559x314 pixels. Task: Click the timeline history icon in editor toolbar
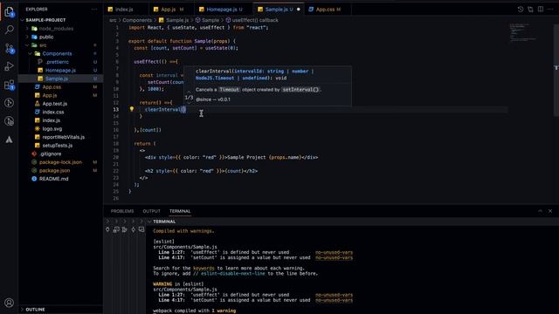521,10
